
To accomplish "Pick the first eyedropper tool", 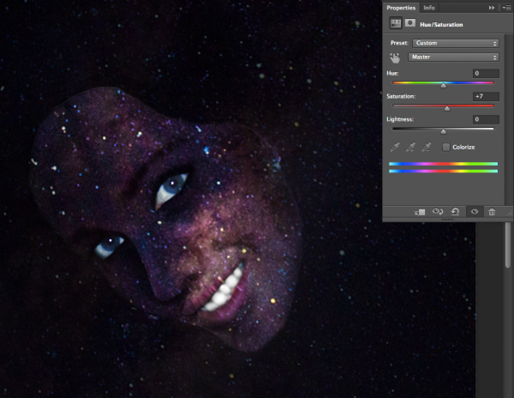I will point(395,148).
